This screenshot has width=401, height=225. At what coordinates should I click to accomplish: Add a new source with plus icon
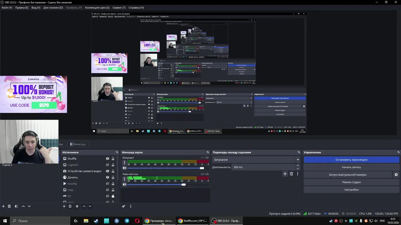point(64,206)
